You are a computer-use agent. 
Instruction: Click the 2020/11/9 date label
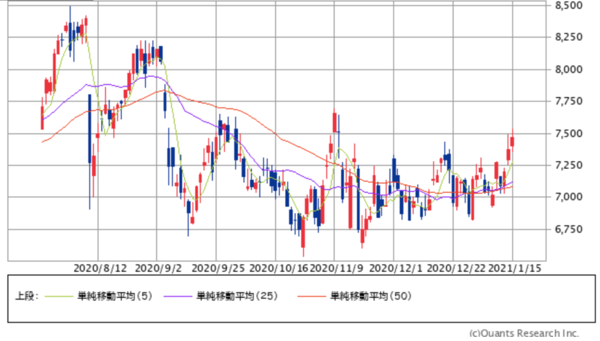[x=336, y=268]
